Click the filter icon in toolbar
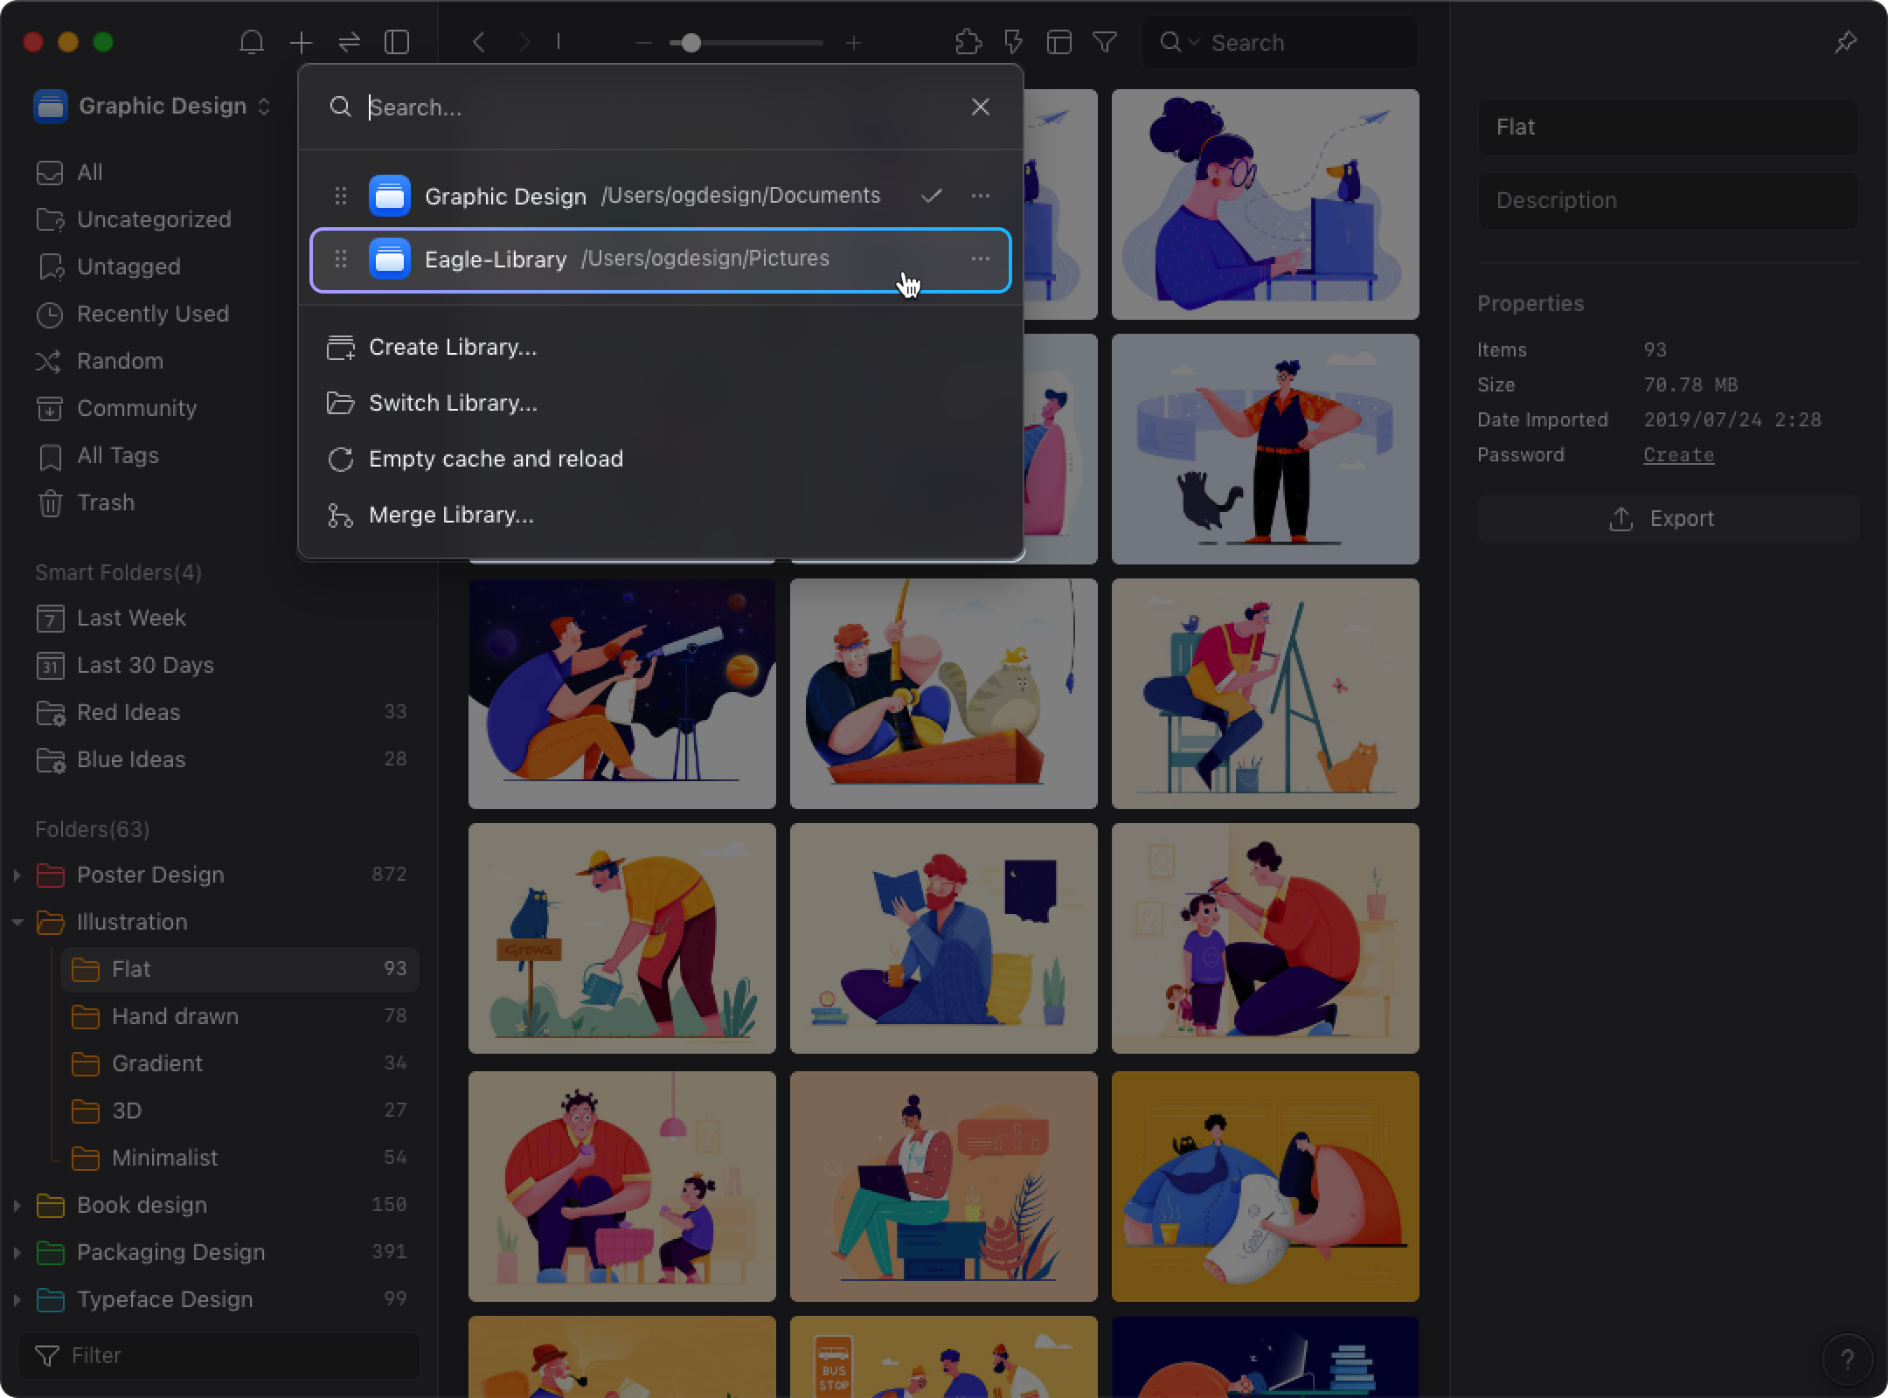Viewport: 1888px width, 1398px height. click(1105, 43)
